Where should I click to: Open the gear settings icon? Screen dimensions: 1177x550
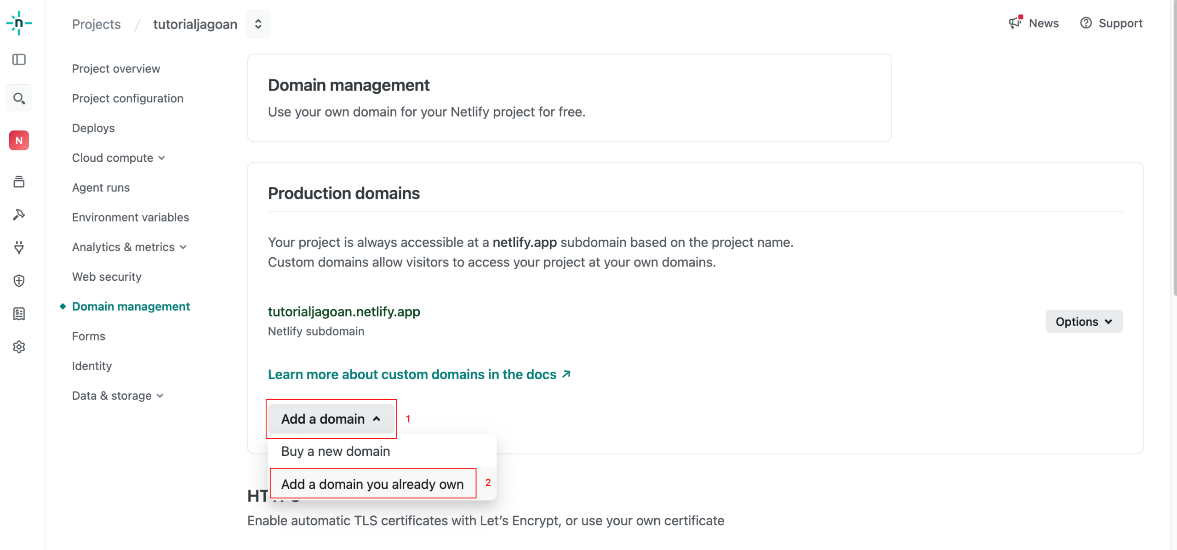click(x=19, y=347)
